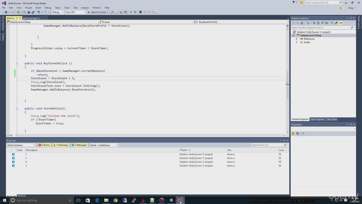Expand the Assets folder node
This screenshot has width=362, height=204.
[x=297, y=42]
